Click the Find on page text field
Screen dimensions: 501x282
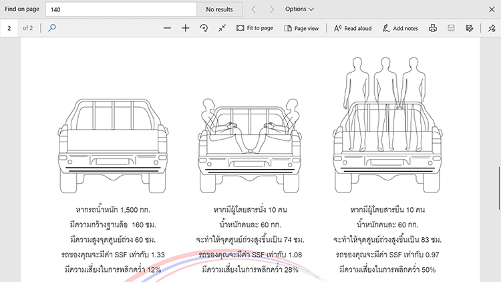(120, 9)
